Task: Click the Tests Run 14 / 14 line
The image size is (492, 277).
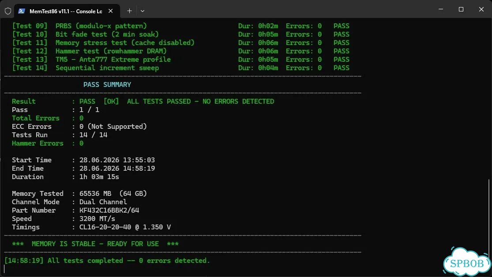Action: tap(60, 135)
